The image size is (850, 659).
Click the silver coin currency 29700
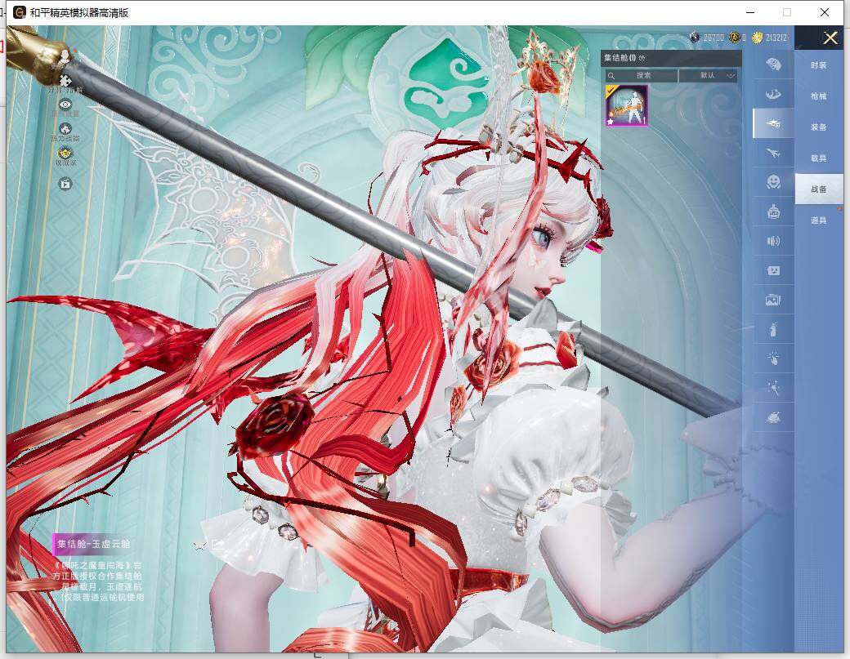coord(695,38)
